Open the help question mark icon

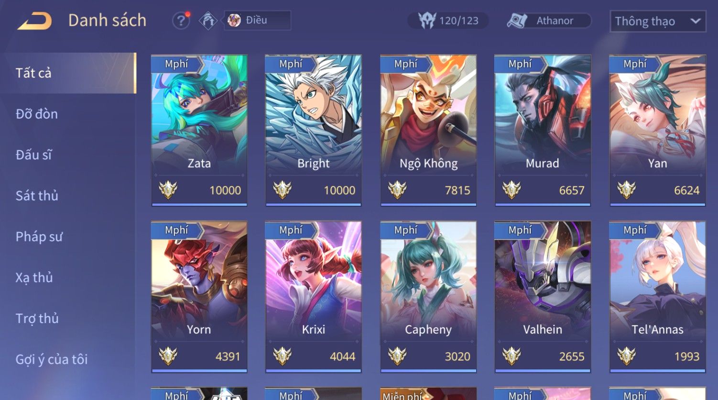coord(181,21)
